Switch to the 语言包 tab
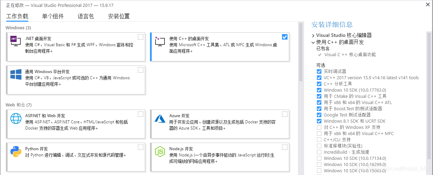This screenshot has width=433, height=175. [x=86, y=16]
